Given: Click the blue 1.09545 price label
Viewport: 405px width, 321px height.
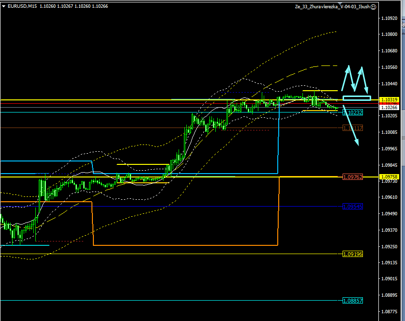Looking at the screenshot, I should tap(352, 207).
